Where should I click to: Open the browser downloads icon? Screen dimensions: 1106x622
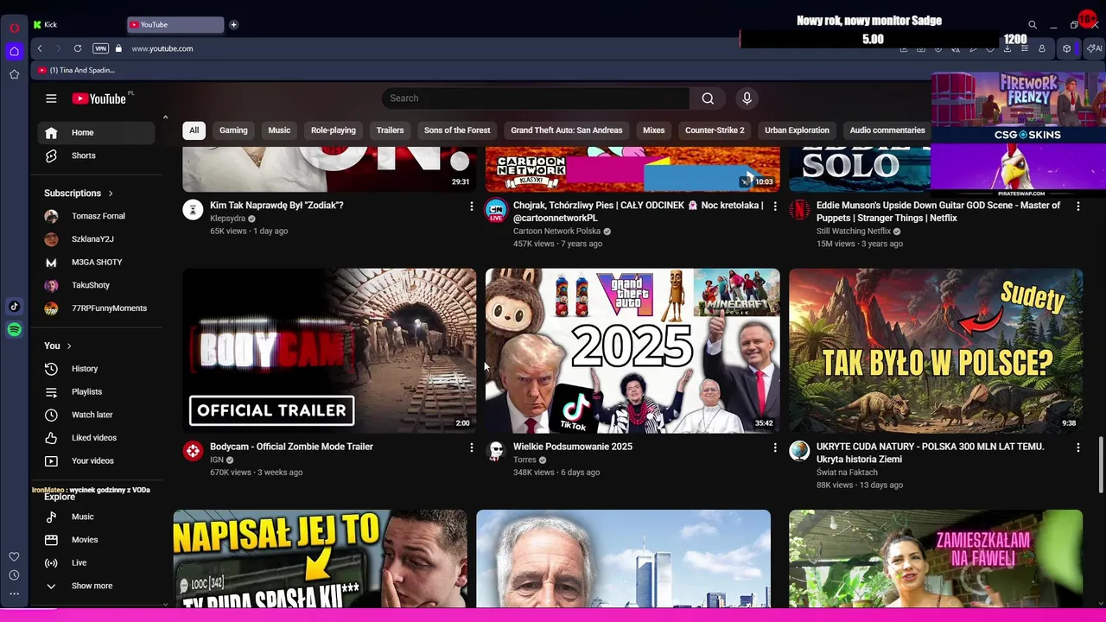tap(1007, 48)
